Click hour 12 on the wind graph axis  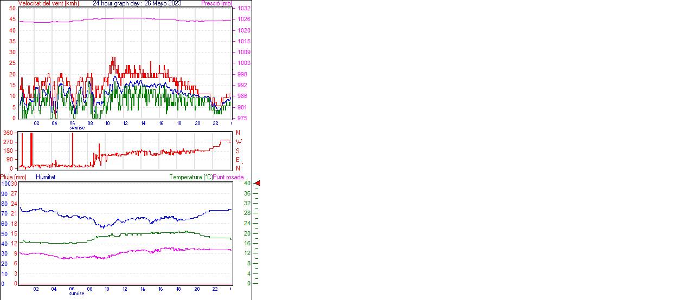click(125, 123)
